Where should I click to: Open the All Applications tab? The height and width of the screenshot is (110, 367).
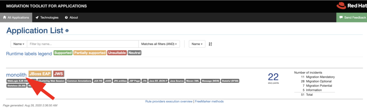[x=16, y=18]
